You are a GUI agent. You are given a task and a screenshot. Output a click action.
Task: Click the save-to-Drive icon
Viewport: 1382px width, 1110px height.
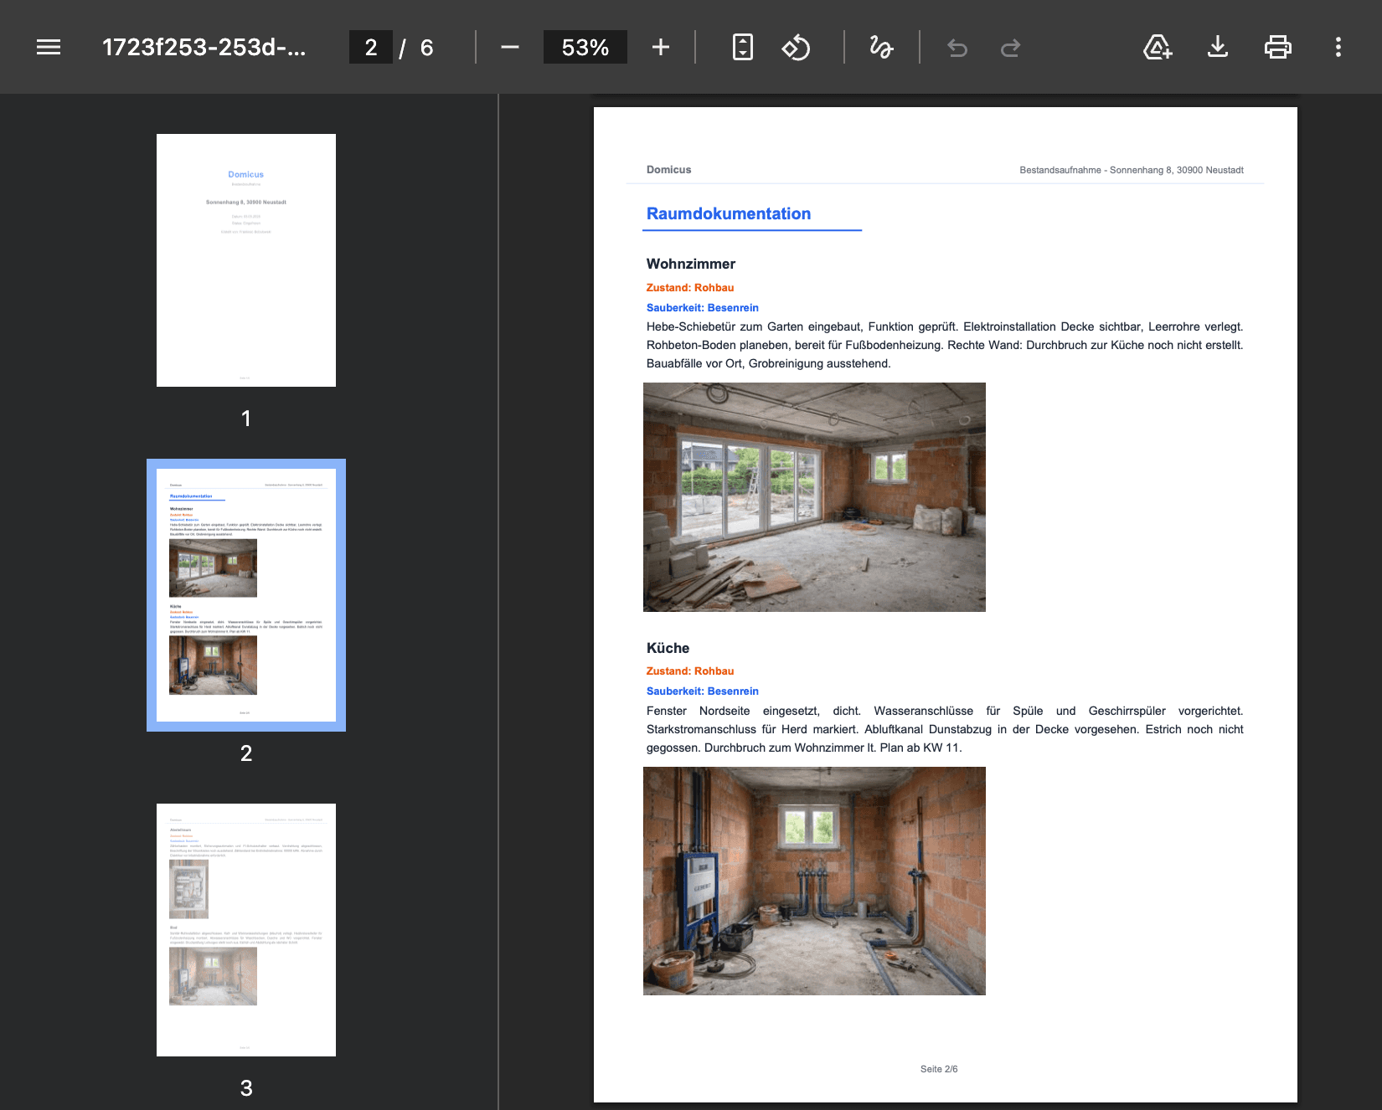[x=1157, y=47]
